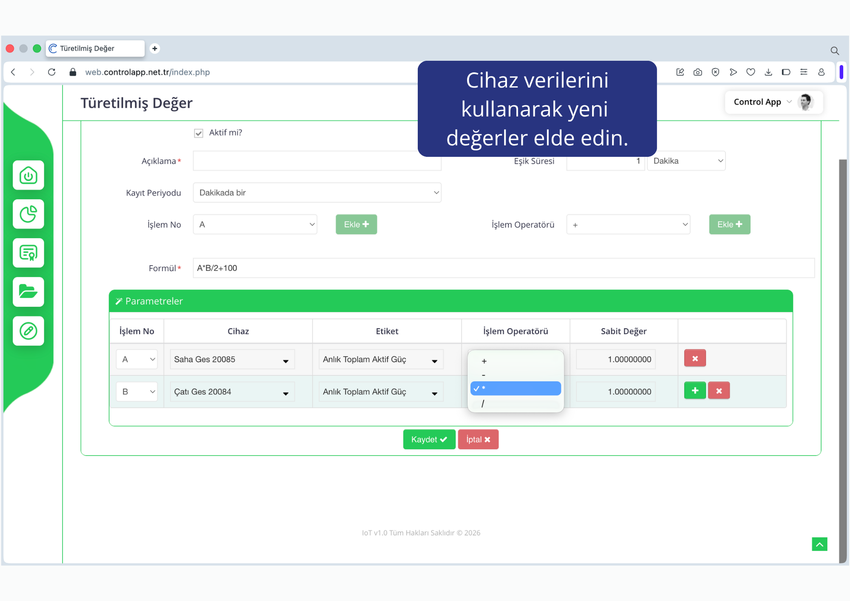Click the browser address bar URL
The image size is (850, 601).
coord(147,72)
